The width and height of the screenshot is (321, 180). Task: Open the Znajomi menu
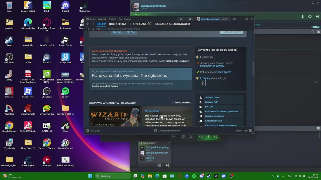click(113, 19)
